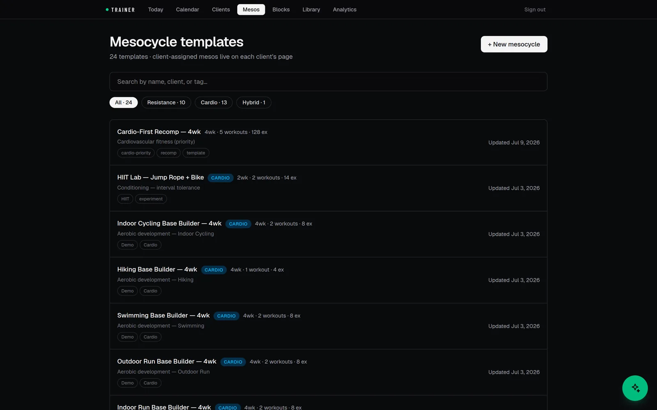Viewport: 657px width, 410px height.
Task: Click the recomp tag
Action: (168, 153)
